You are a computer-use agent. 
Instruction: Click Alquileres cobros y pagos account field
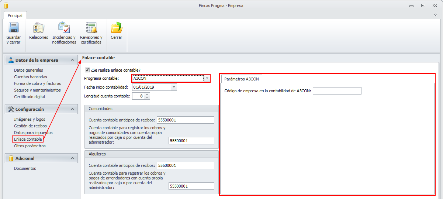pyautogui.click(x=191, y=186)
